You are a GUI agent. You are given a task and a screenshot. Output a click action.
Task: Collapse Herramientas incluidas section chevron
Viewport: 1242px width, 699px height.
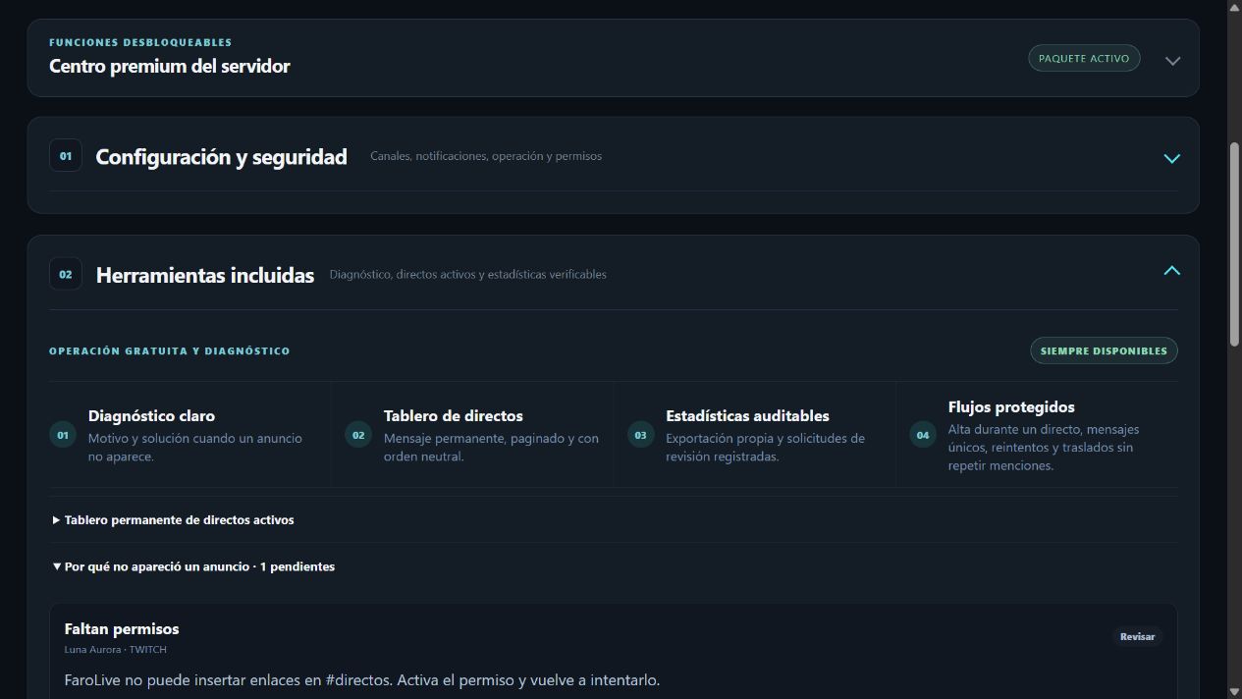pos(1171,271)
